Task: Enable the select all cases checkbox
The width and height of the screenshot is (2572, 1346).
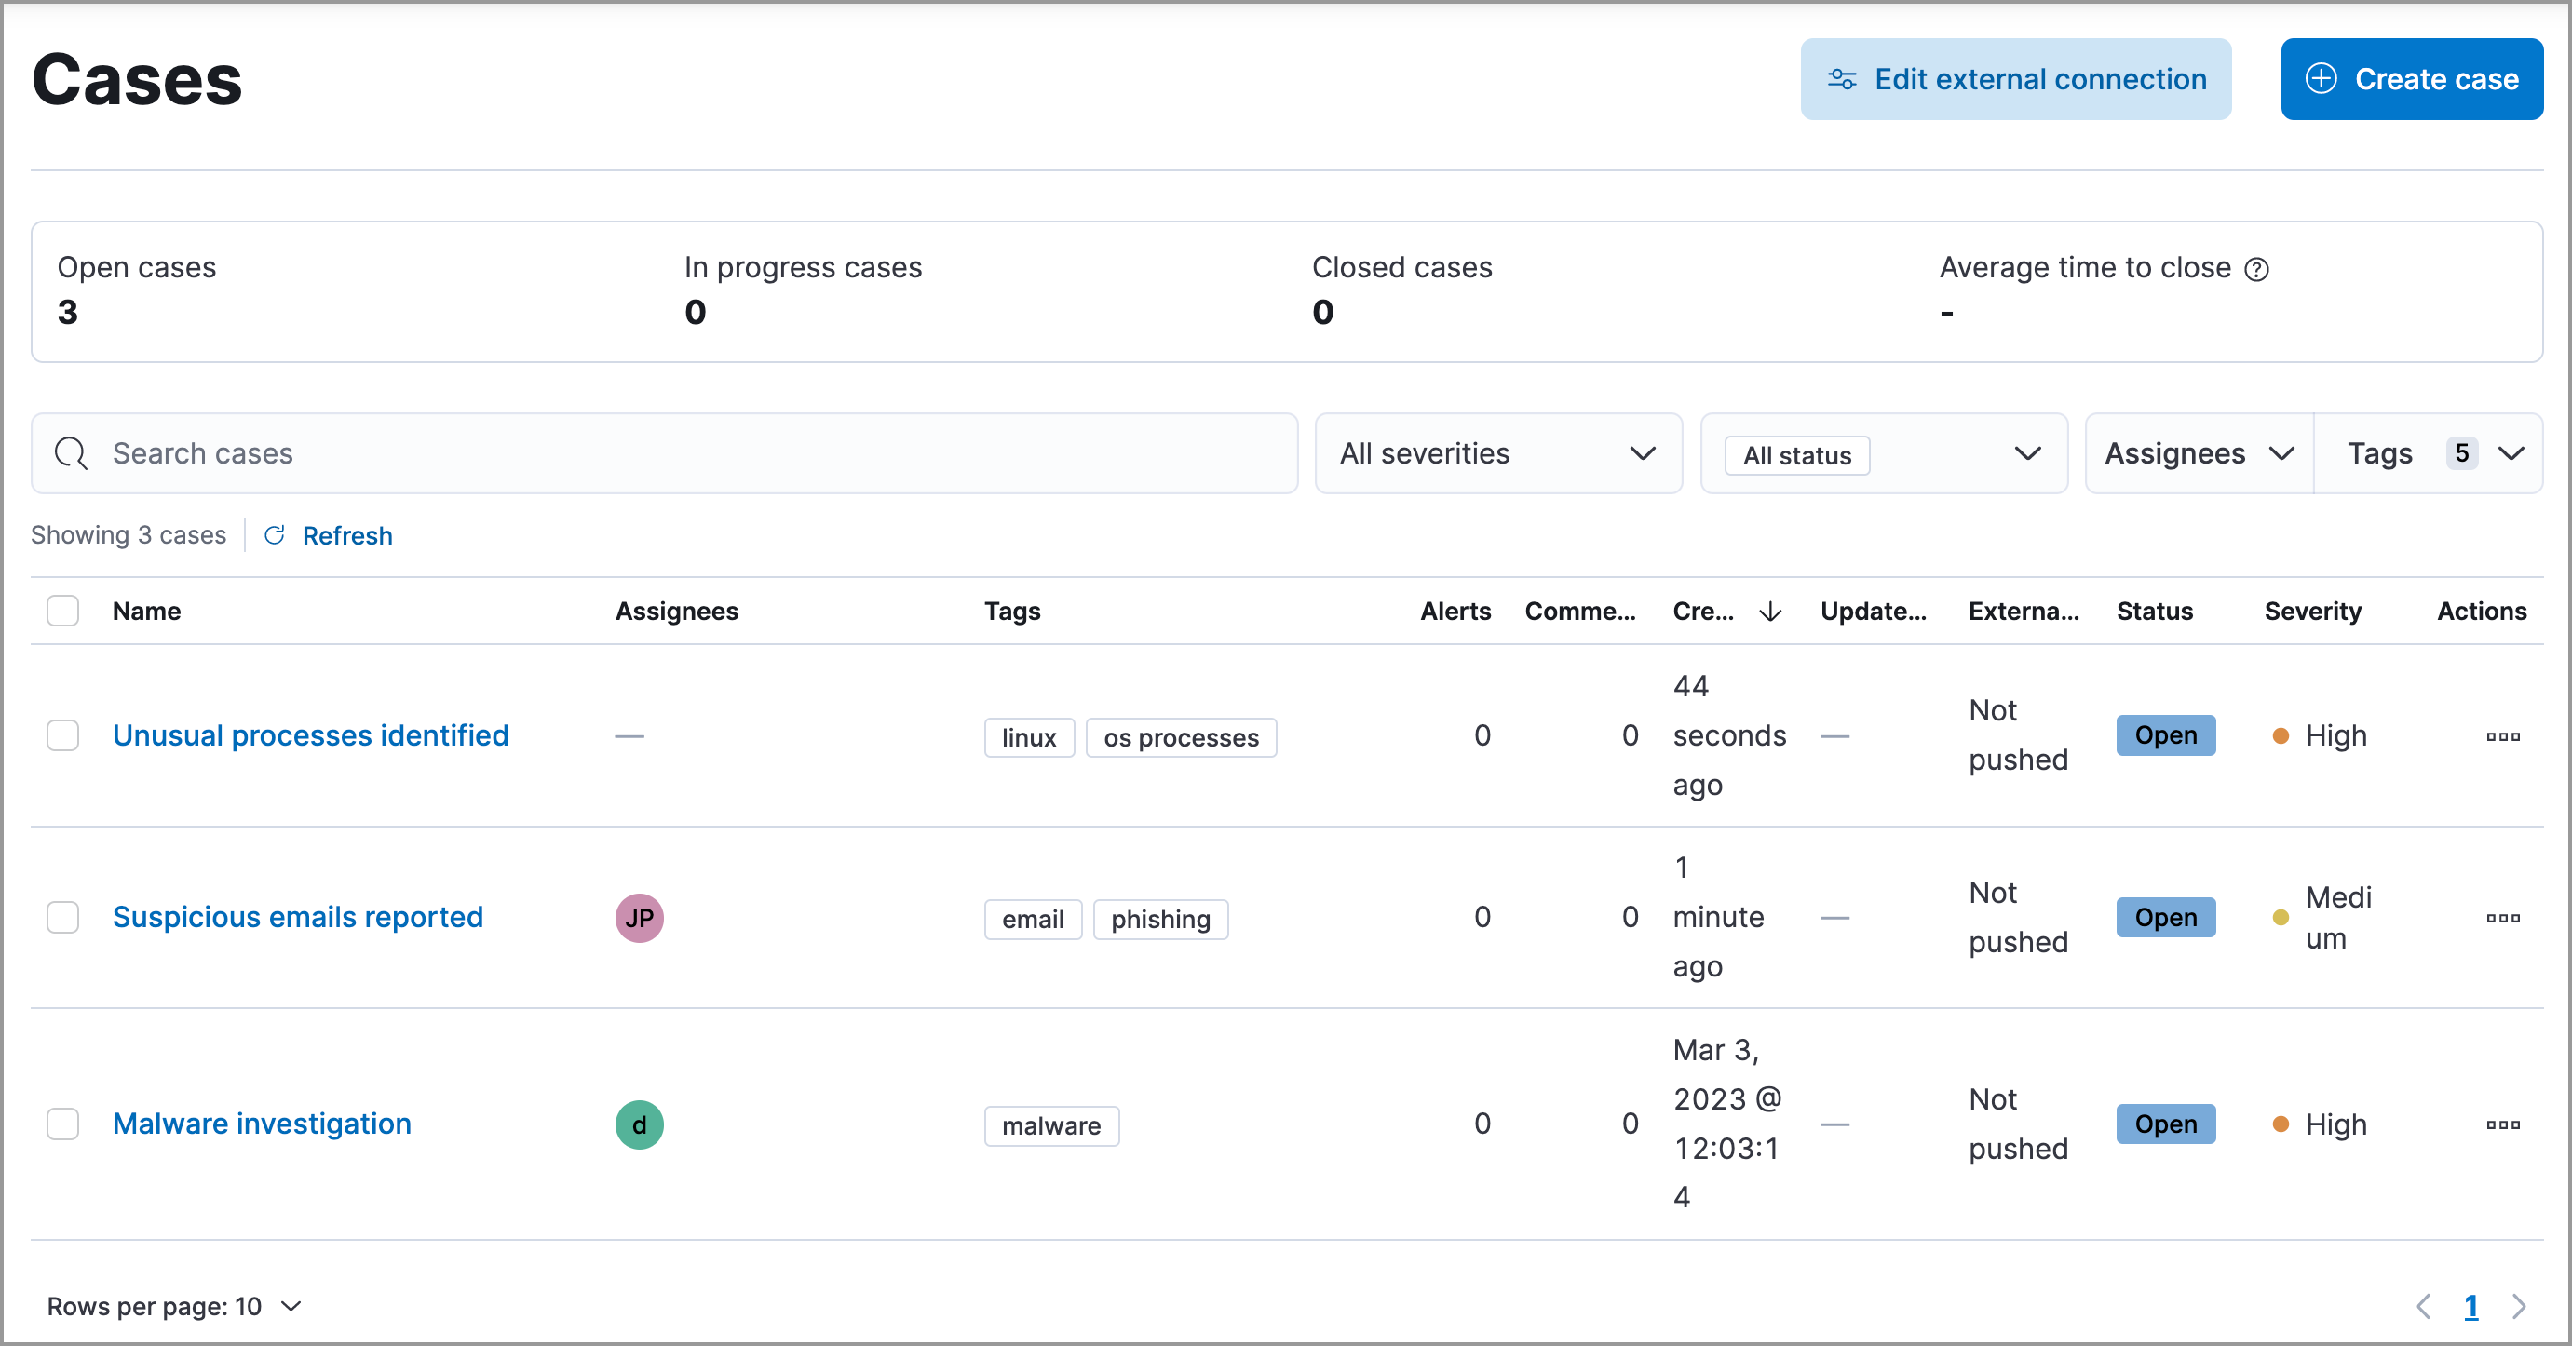Action: click(61, 610)
